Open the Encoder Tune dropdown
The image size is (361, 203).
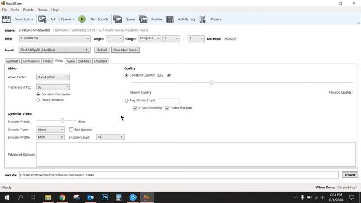coord(50,130)
